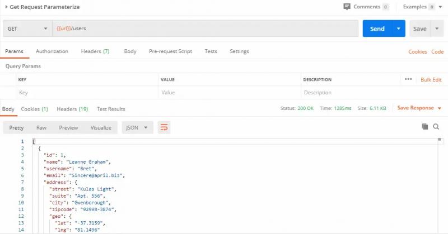Open the Test Results tab

coord(111,109)
